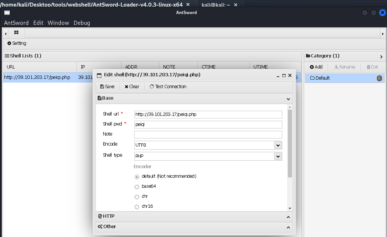
Task: Sort shell list by CTIME column
Action: click(223, 67)
